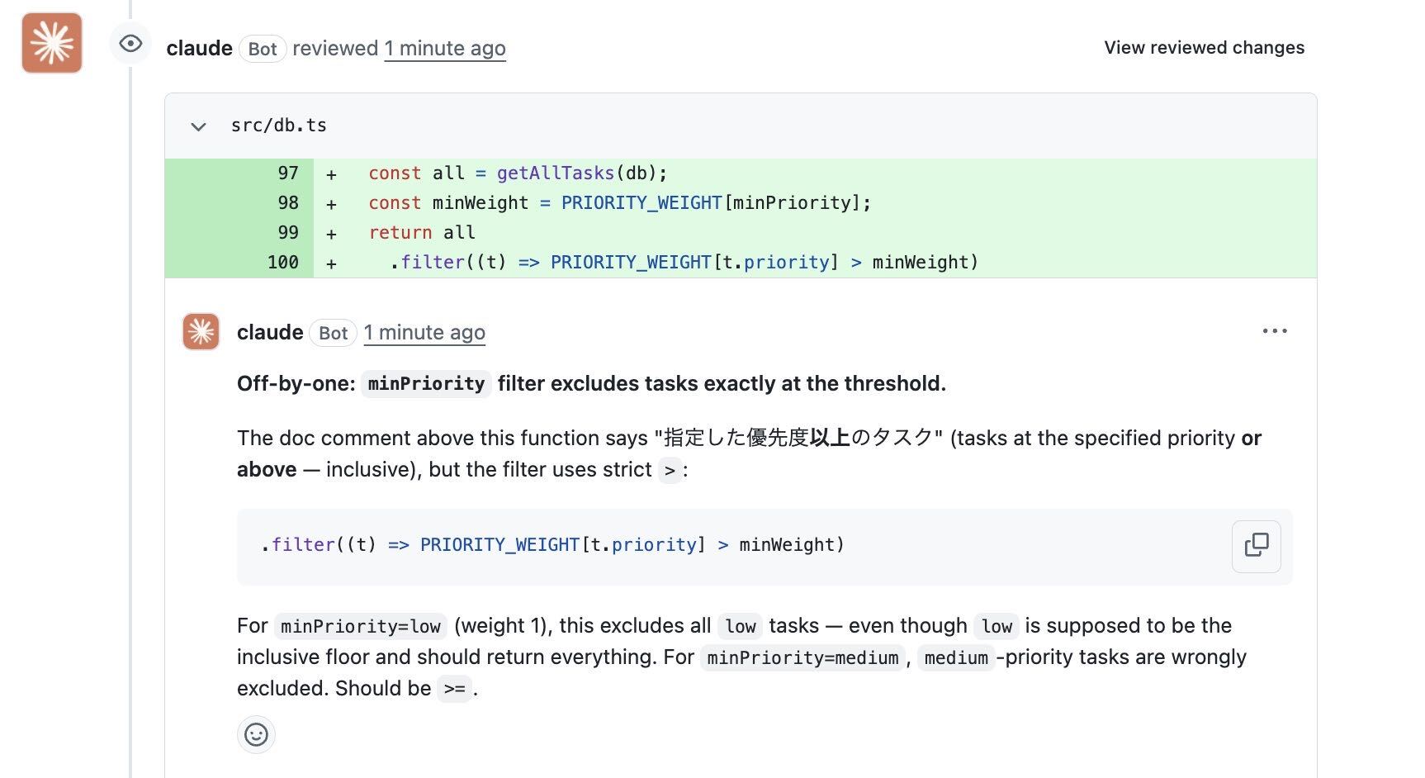The height and width of the screenshot is (778, 1425).
Task: Open claude's profile from the comment author name
Action: 270,333
